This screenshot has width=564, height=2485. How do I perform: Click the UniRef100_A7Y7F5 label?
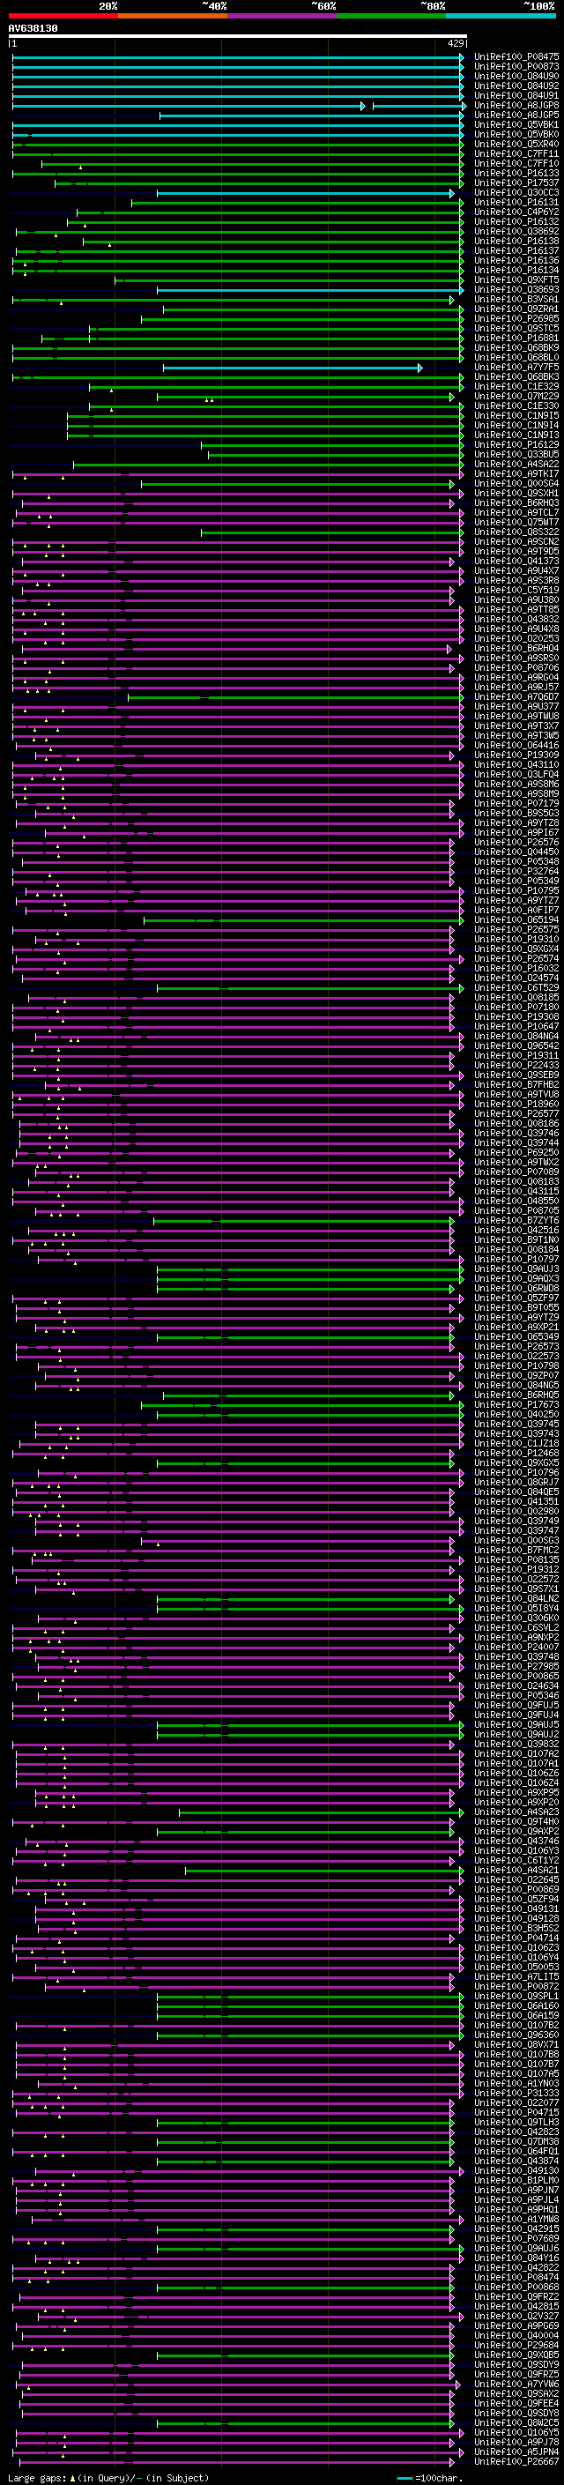click(516, 368)
